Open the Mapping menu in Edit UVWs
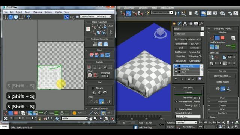 coord(37,12)
